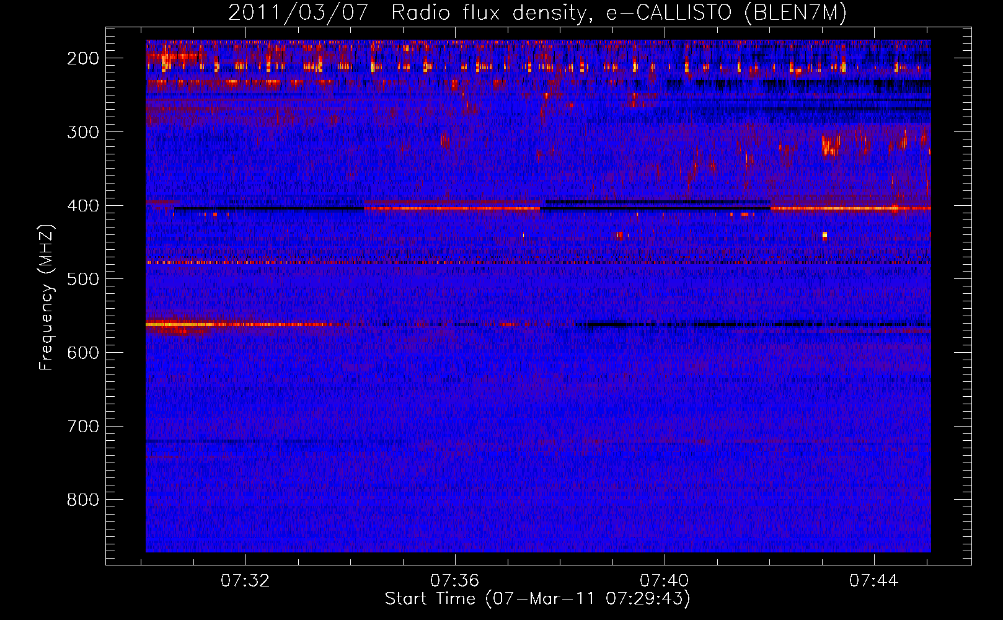This screenshot has height=620, width=1003.
Task: Click the 07:36 time tick label
Action: [x=455, y=581]
